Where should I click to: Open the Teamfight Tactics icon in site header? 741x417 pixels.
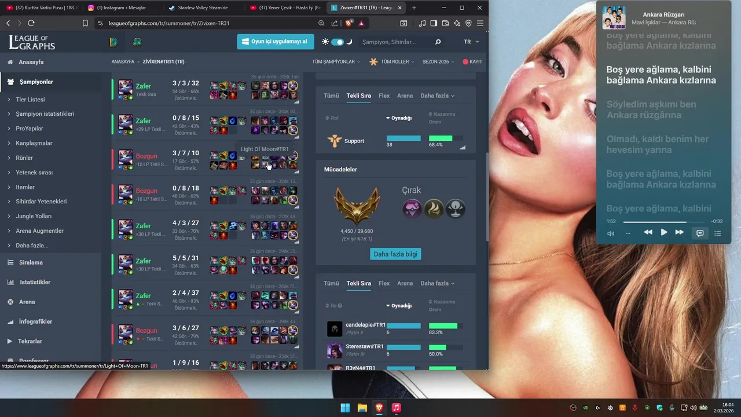point(137,42)
